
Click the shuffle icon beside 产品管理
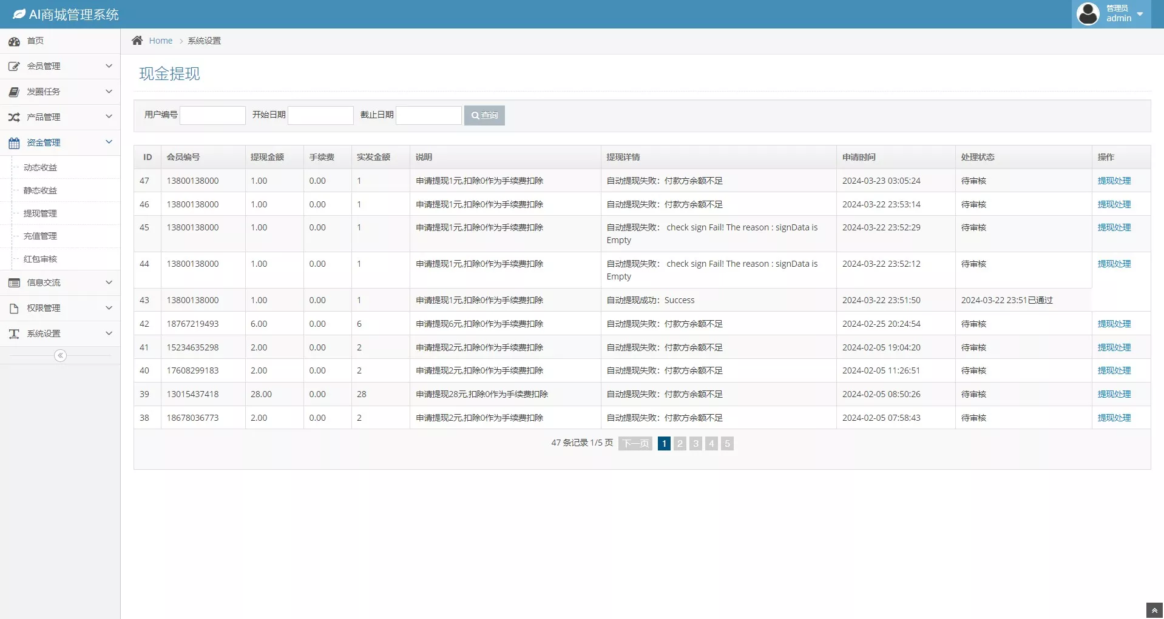point(14,117)
